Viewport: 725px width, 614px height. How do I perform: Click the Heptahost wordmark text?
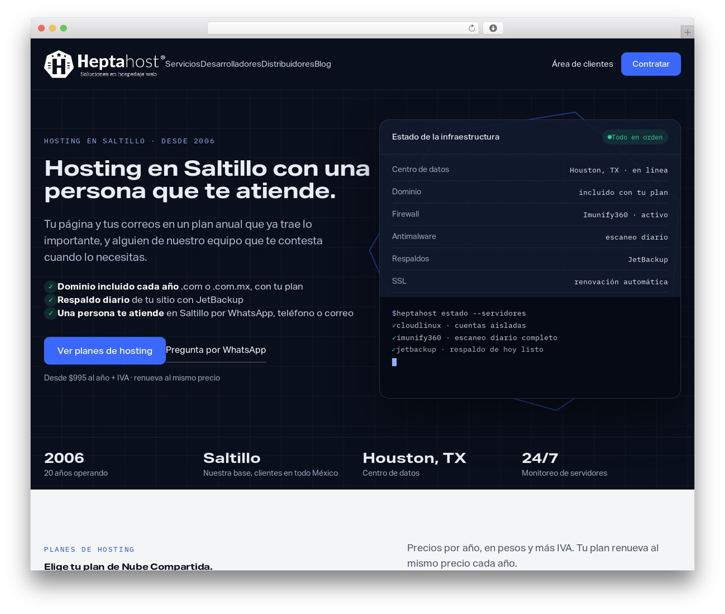click(x=121, y=61)
